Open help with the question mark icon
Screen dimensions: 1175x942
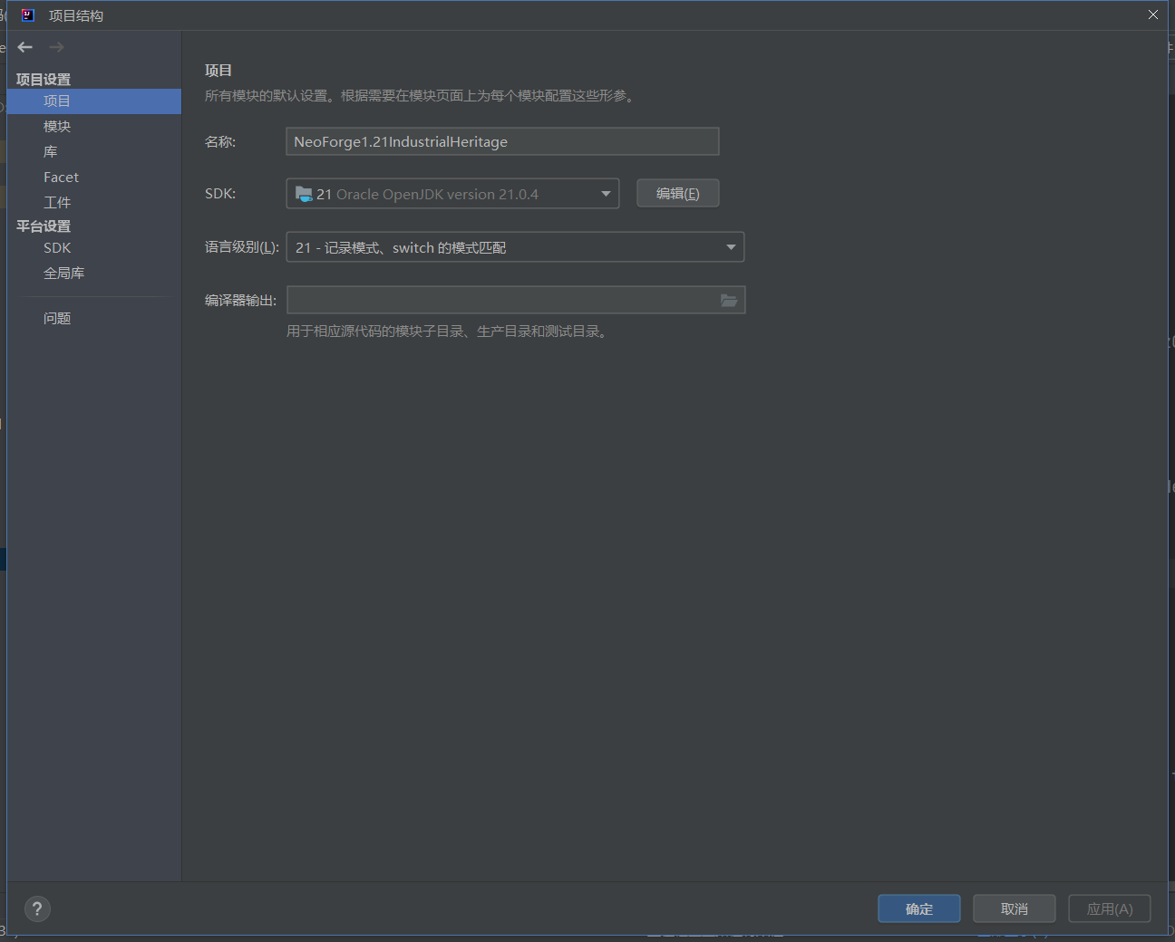(37, 908)
